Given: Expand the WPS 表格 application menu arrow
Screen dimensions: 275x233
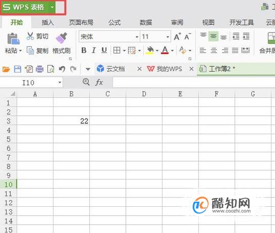Looking at the screenshot, I should (x=52, y=7).
